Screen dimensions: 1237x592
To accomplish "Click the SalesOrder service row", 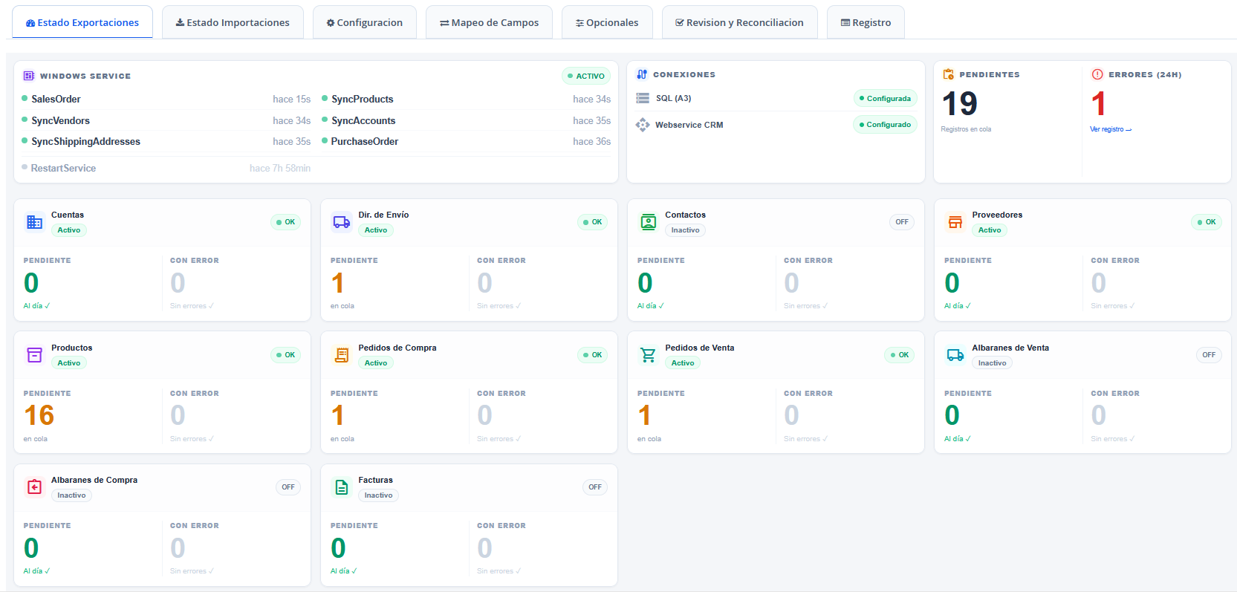I will pyautogui.click(x=166, y=99).
